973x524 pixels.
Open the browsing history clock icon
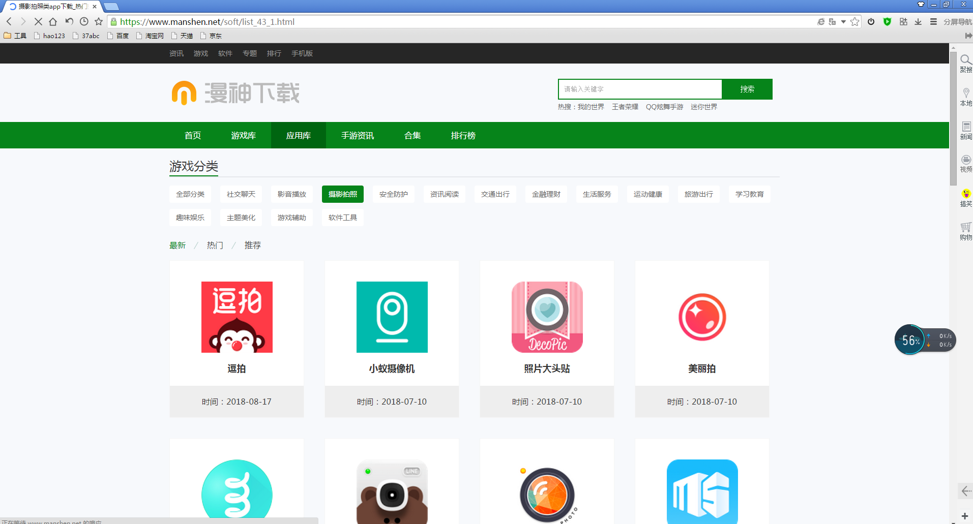tap(84, 21)
